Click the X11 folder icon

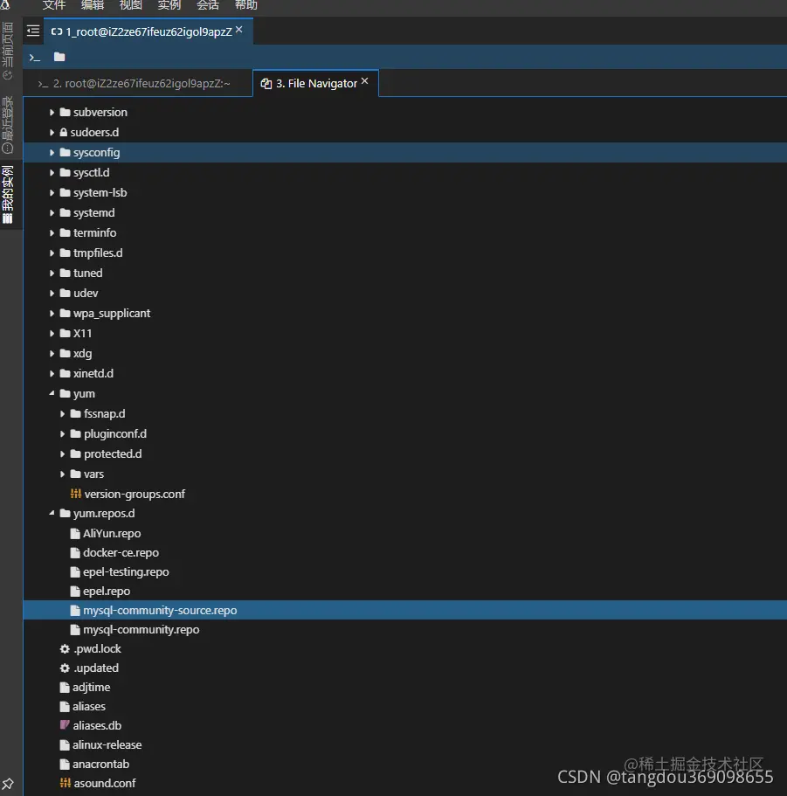click(65, 334)
